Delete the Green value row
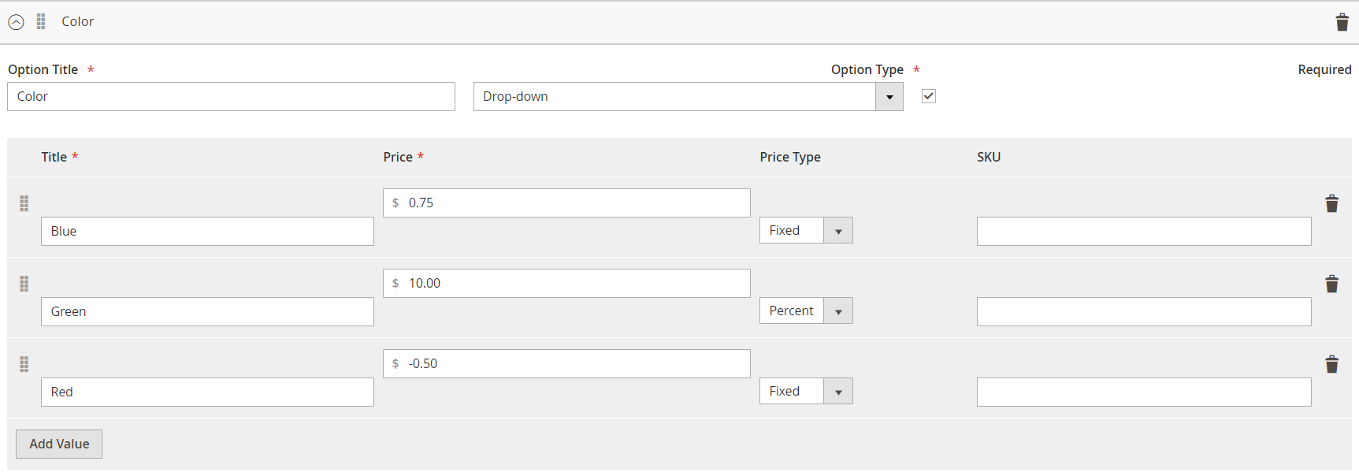Screen dimensions: 1359x476 1331,284
